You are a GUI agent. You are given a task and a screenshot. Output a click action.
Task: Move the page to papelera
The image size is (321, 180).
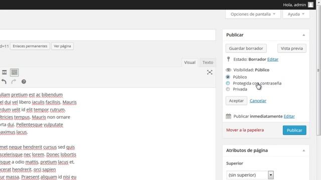(x=245, y=130)
